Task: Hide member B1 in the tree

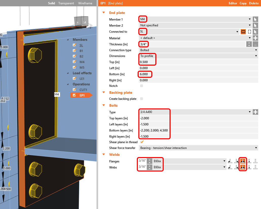Action: (x=74, y=51)
